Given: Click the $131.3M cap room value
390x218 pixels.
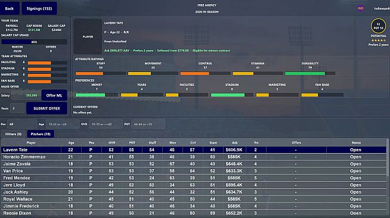Looking at the screenshot, I should click(x=34, y=30).
